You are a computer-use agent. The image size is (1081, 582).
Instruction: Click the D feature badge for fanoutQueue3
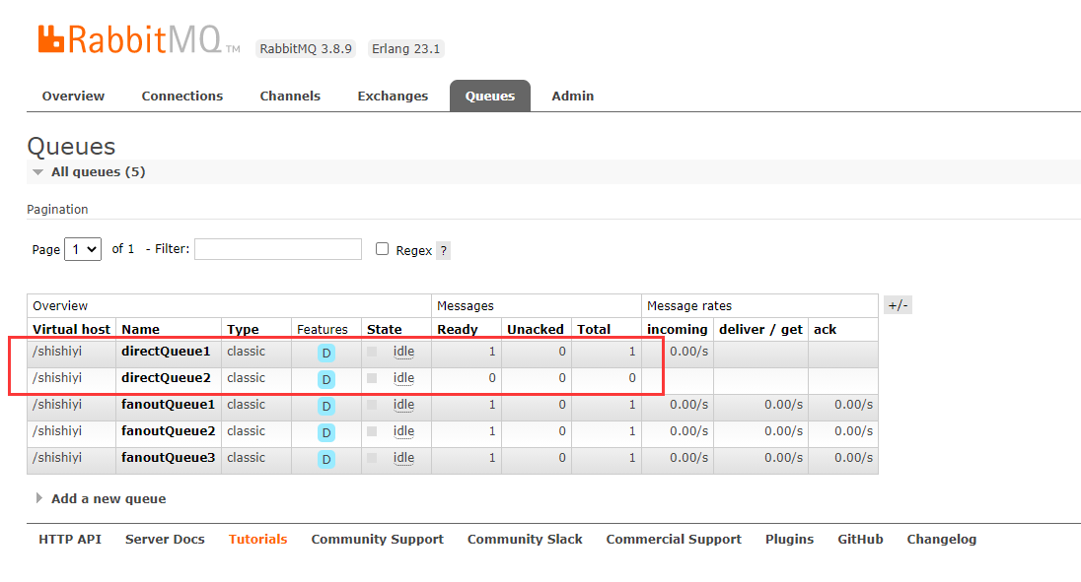click(326, 459)
